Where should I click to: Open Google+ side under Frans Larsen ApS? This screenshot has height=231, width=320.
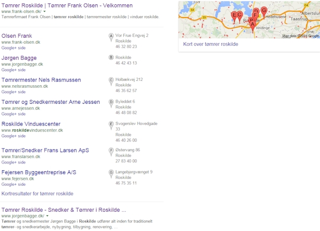[13, 162]
